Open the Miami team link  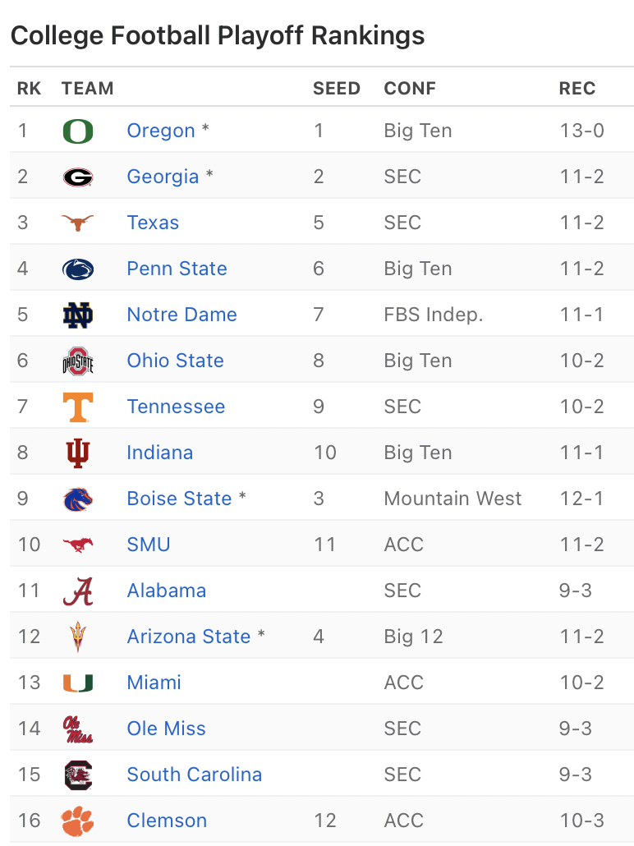coord(154,683)
